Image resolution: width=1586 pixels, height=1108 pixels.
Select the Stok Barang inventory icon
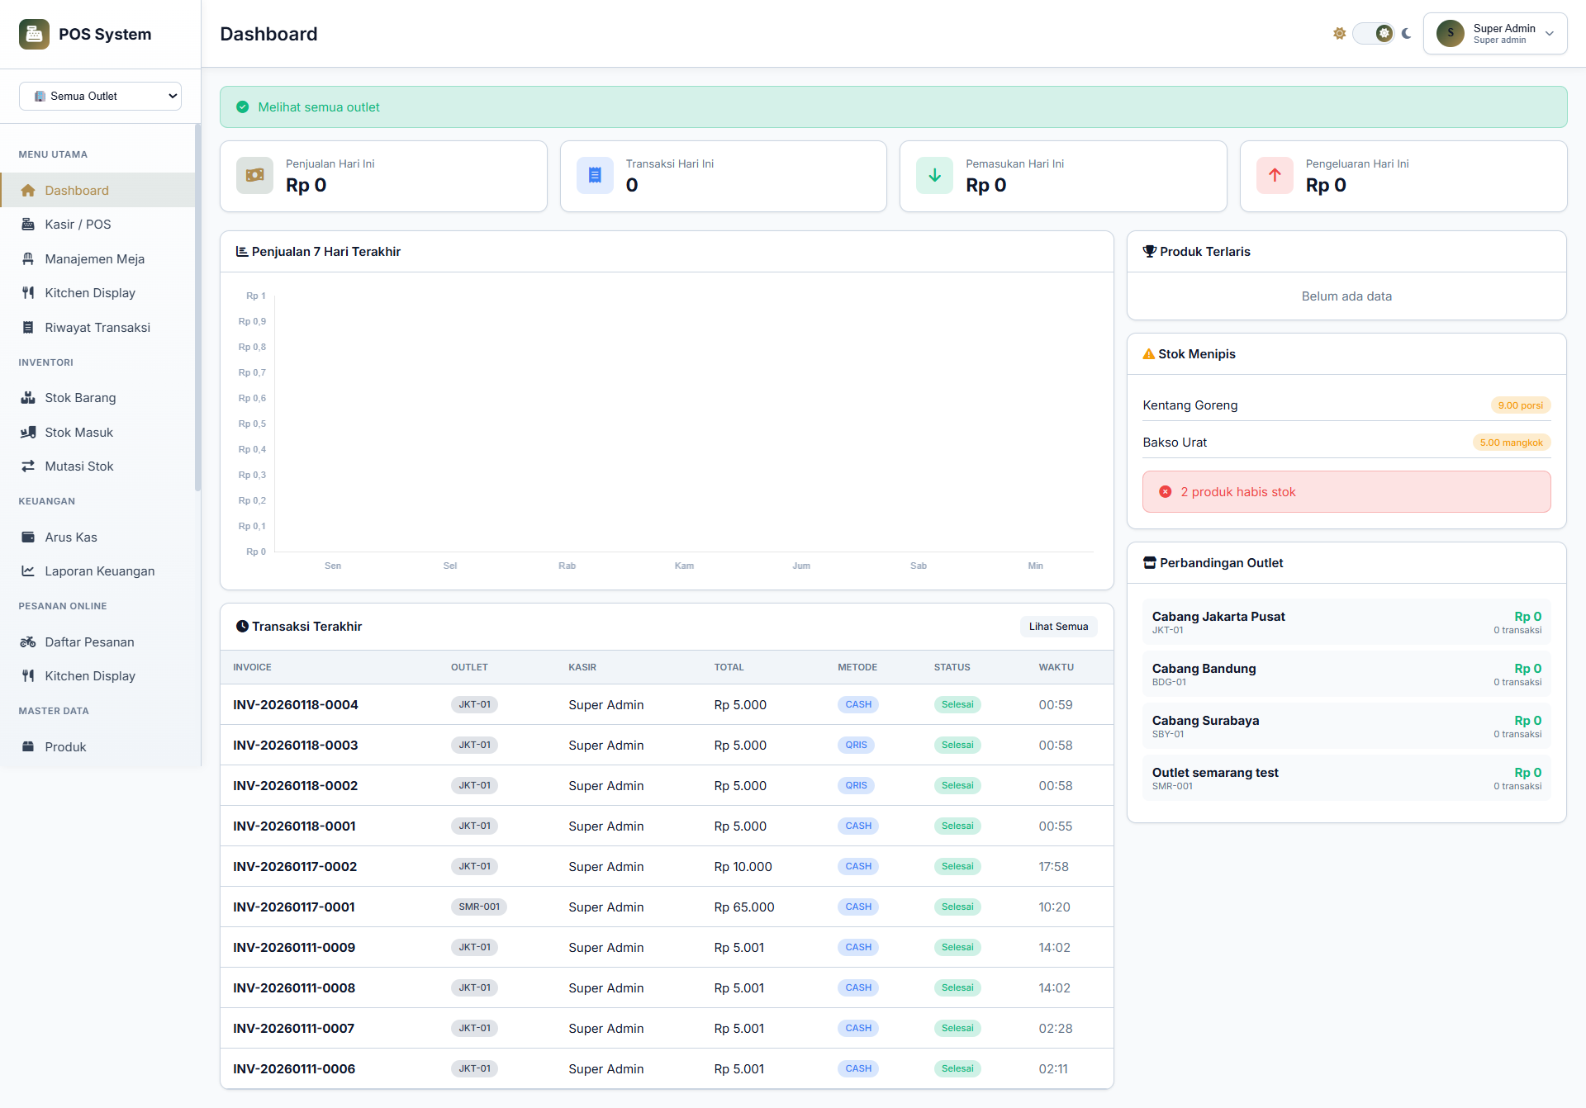[28, 397]
